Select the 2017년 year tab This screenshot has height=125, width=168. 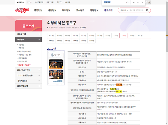[x=83, y=36]
